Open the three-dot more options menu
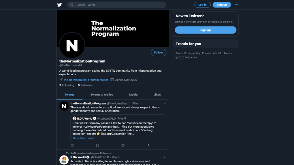The height and width of the screenshot is (165, 294). tap(236, 5)
